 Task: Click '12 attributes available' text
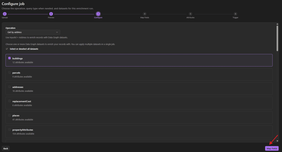(23, 62)
